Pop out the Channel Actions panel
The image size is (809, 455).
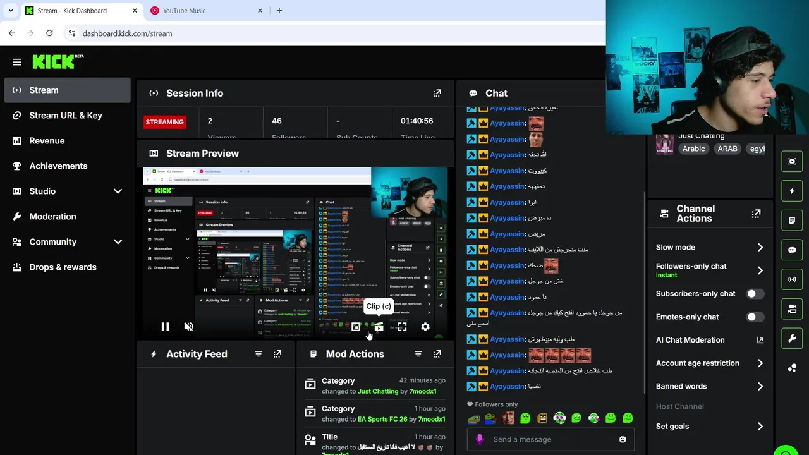(x=756, y=214)
